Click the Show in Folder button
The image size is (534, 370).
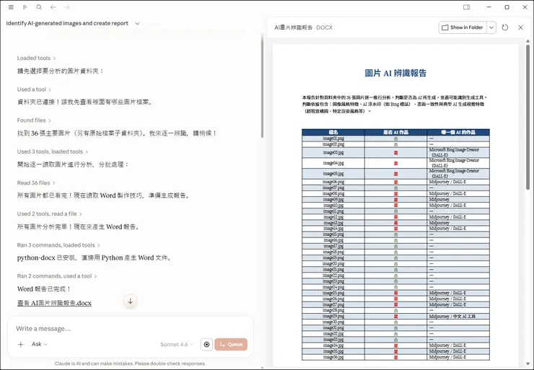tap(463, 27)
